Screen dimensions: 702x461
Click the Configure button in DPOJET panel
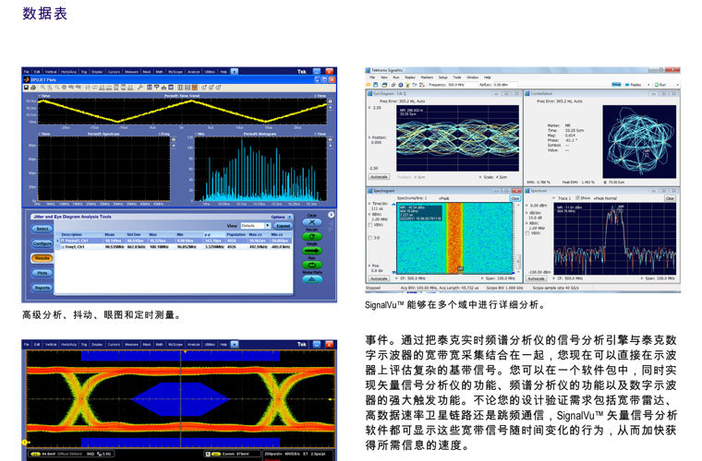point(42,243)
